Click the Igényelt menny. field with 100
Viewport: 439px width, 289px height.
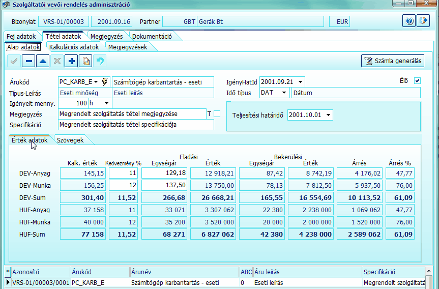tap(73, 103)
